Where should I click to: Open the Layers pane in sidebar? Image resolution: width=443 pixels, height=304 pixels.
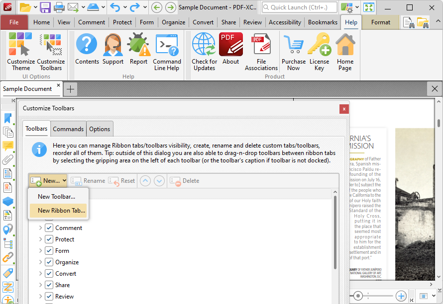point(8,201)
